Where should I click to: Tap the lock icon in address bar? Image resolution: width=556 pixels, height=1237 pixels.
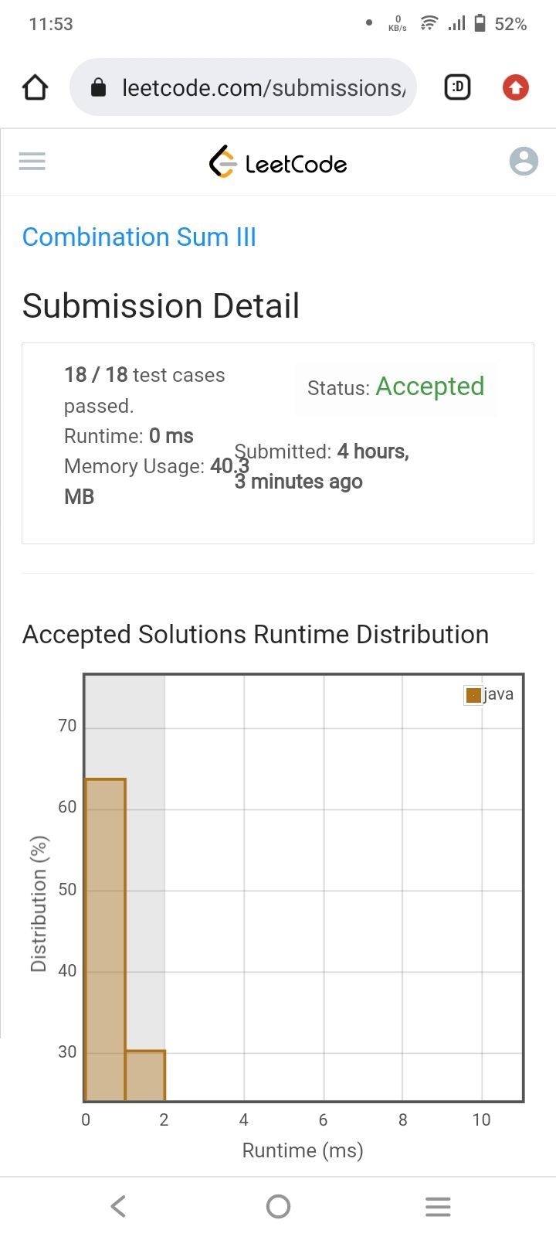tap(98, 87)
